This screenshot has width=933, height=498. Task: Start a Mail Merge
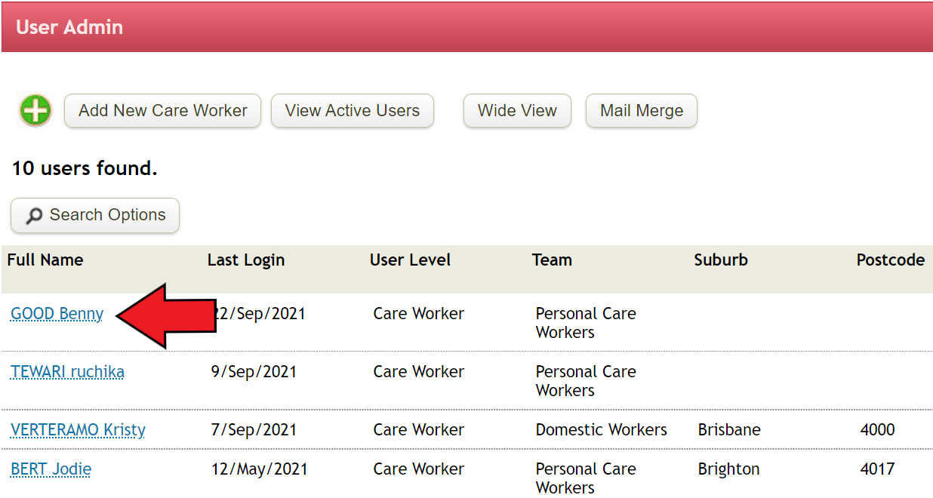pyautogui.click(x=641, y=110)
